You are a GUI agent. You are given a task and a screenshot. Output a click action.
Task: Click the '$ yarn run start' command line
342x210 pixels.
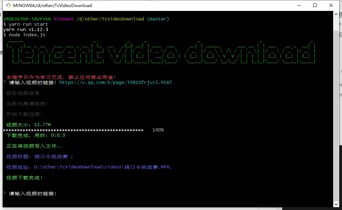[x=25, y=24]
